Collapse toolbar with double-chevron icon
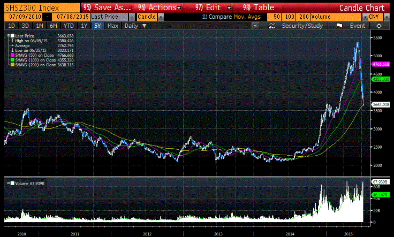The width and height of the screenshot is (394, 237). pyautogui.click(x=256, y=26)
